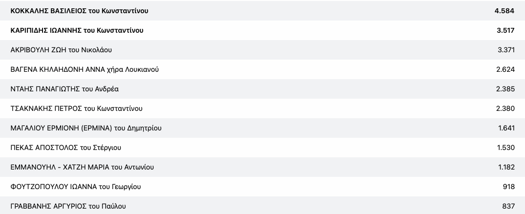Viewport: 525px width, 214px height.
Task: Click the 2.380 vote count
Action: click(505, 108)
